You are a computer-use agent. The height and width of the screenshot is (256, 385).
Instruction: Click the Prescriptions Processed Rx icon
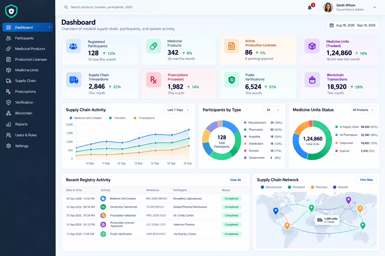coord(154,80)
